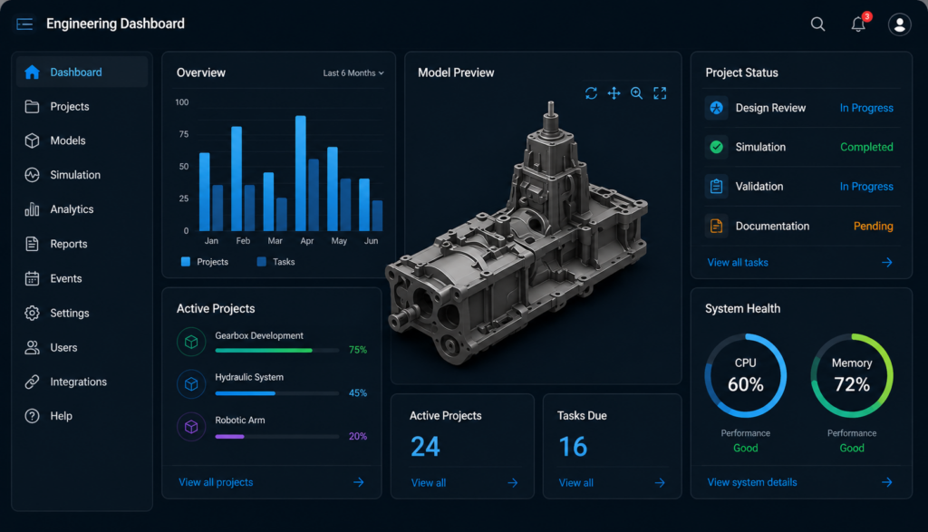Click View all under Tasks Due
Viewport: 928px width, 532px height.
click(575, 483)
